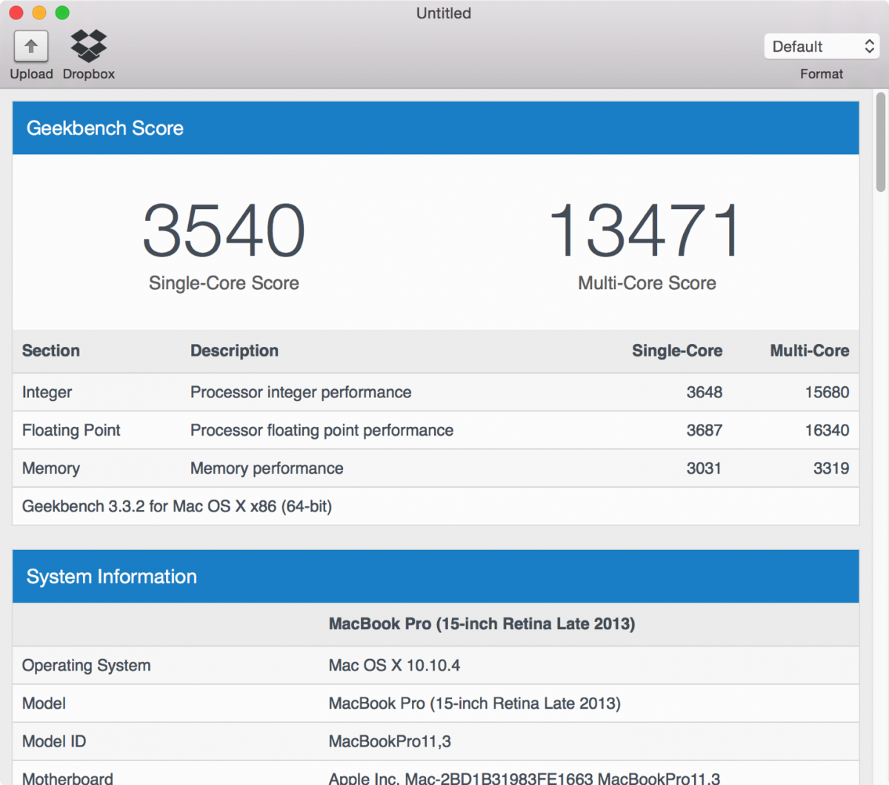Click the Geekbench Score header bar

436,127
